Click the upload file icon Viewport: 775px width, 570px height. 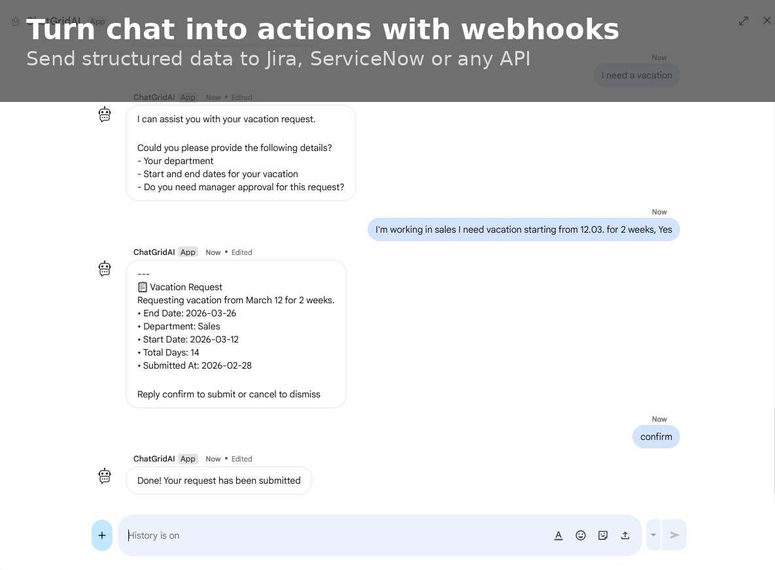coord(625,535)
